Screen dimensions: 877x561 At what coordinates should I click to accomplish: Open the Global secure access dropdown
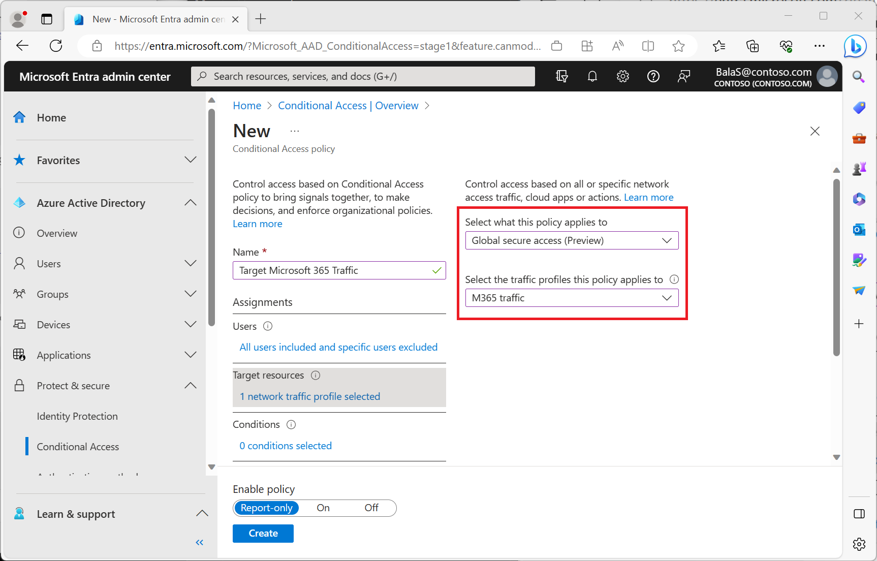(x=572, y=240)
